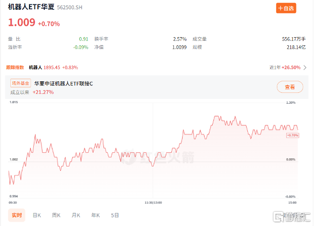
Task: Click the 跟踪指数 label
Action: [15, 68]
